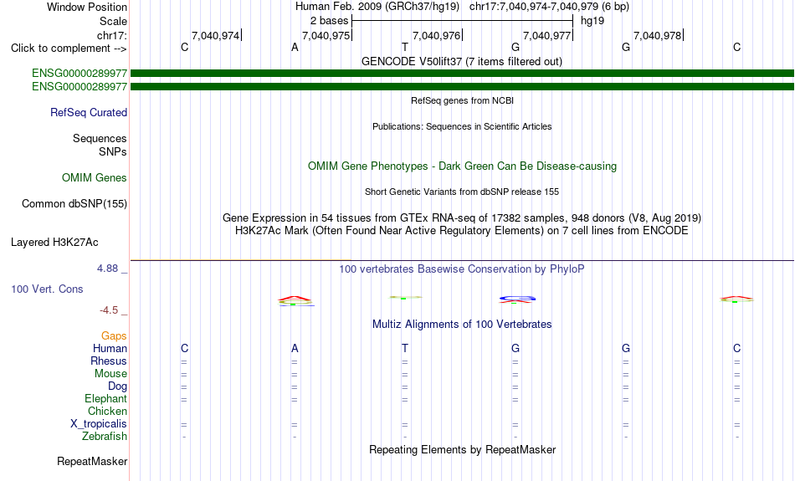
Task: Open the RefSeq Curated track label
Action: (89, 113)
